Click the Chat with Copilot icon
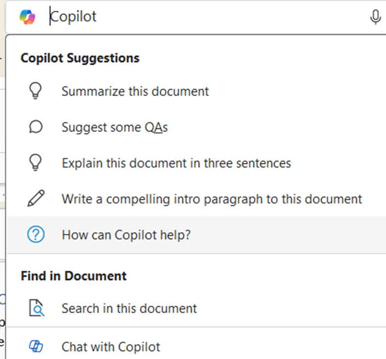Viewport: 386px width, 359px height. click(x=36, y=346)
